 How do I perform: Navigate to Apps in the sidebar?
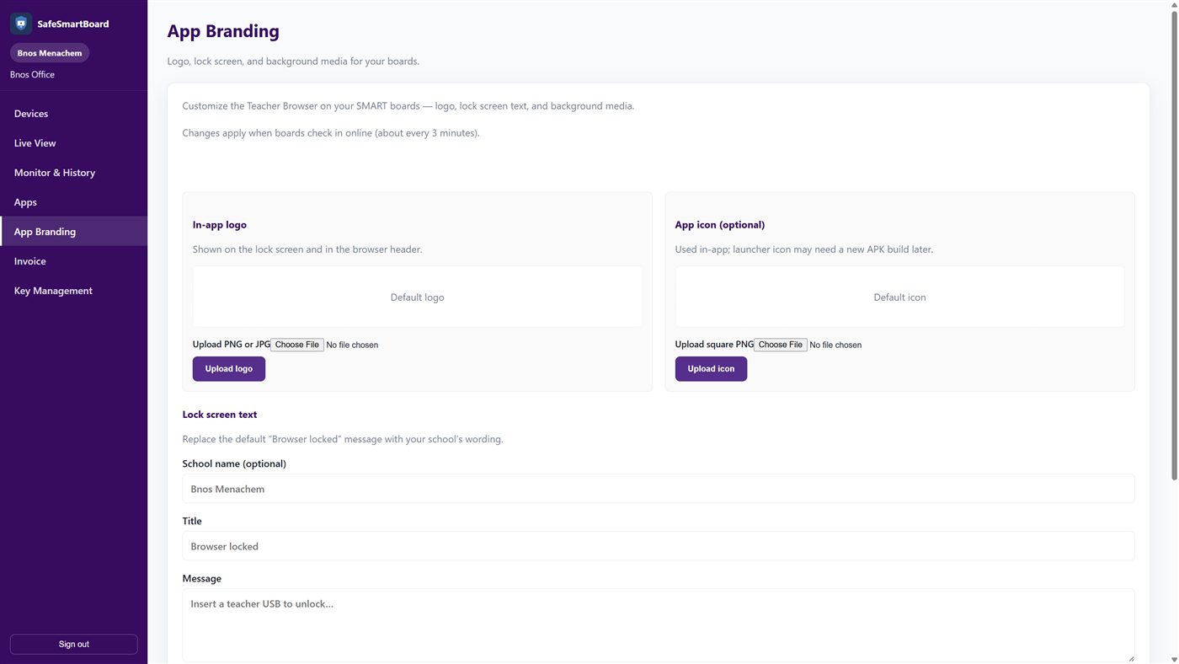[73, 202]
